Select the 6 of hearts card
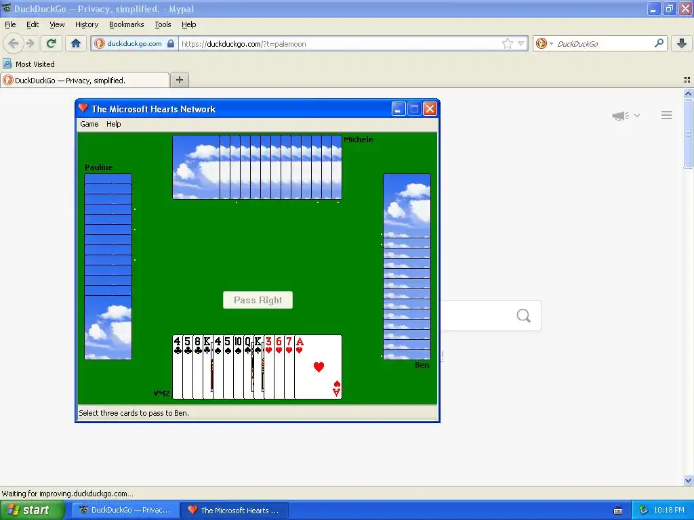 279,367
